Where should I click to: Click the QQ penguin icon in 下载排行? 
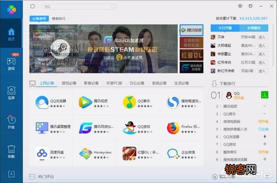(229, 95)
